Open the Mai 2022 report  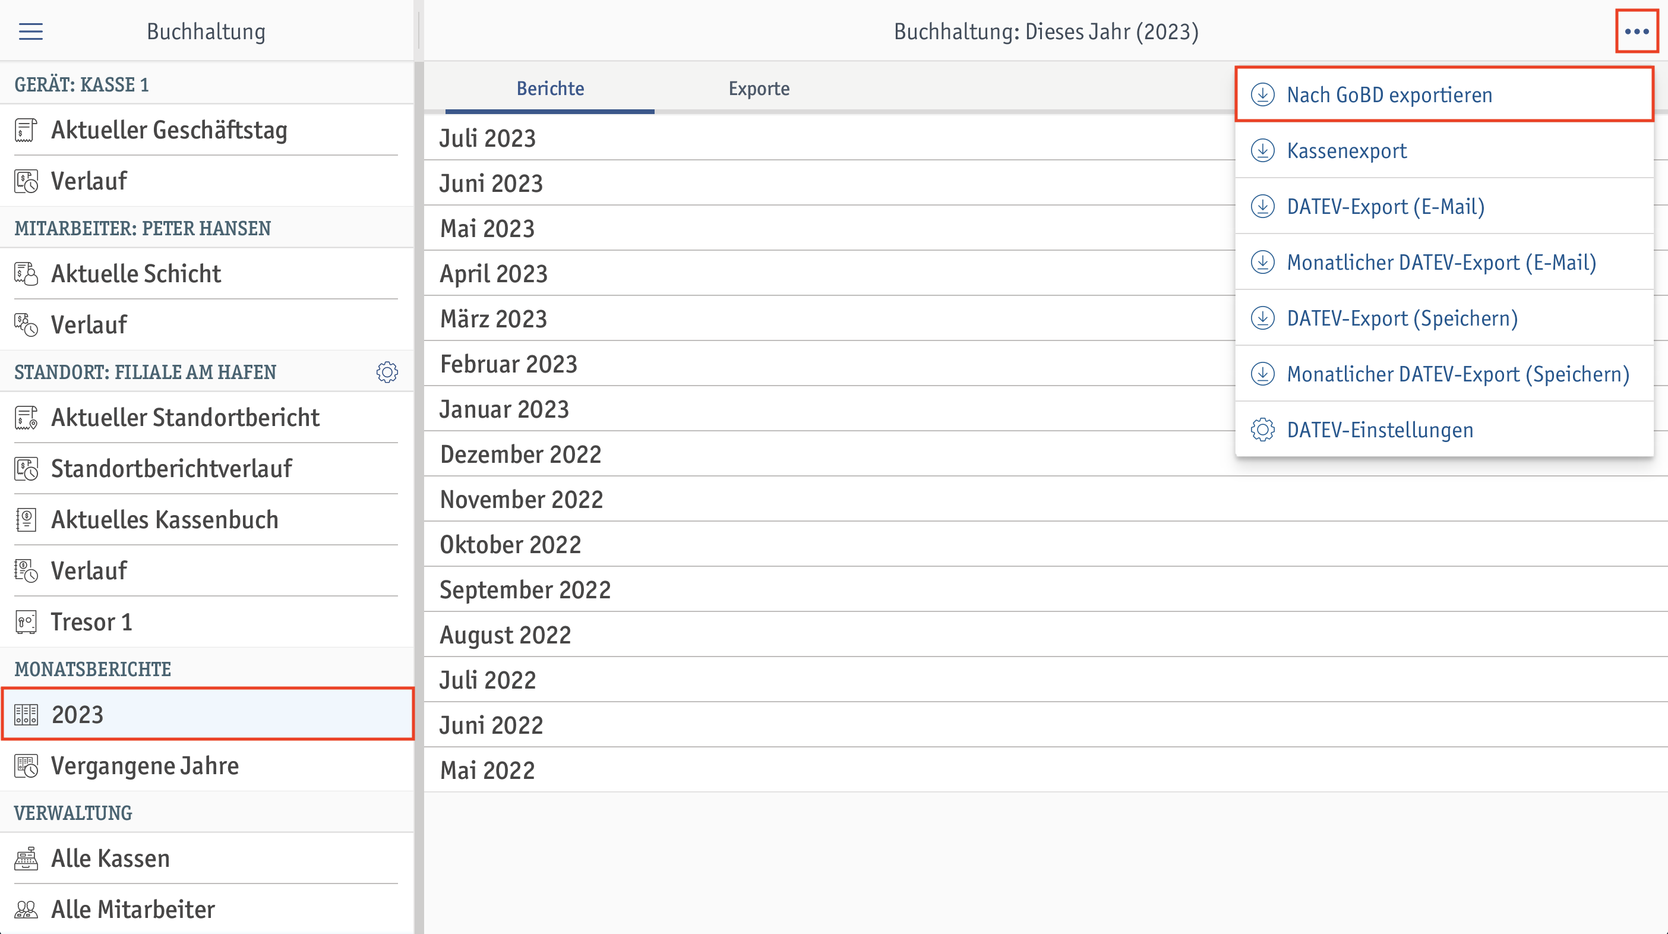(1045, 770)
